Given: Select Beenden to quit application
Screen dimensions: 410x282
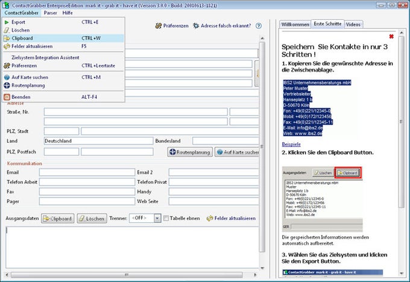Looking at the screenshot, I should point(63,97).
